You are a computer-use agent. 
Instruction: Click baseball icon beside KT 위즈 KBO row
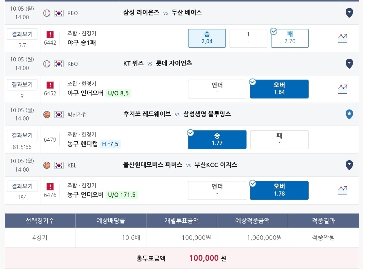point(47,64)
